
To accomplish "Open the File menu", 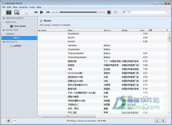I will pyautogui.click(x=4, y=7).
